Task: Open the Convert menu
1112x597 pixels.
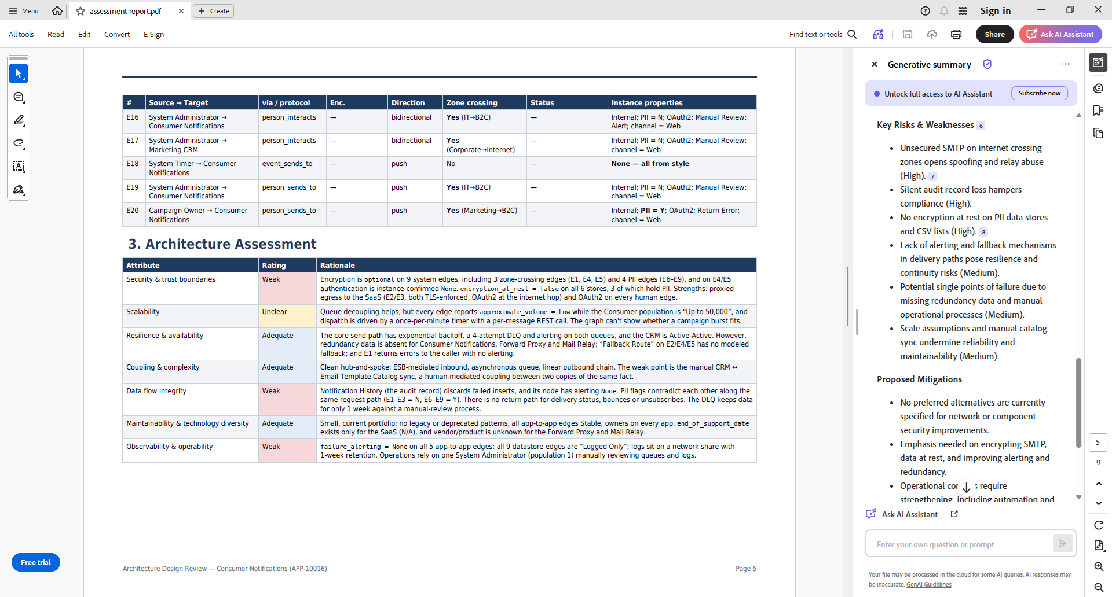Action: coord(117,35)
